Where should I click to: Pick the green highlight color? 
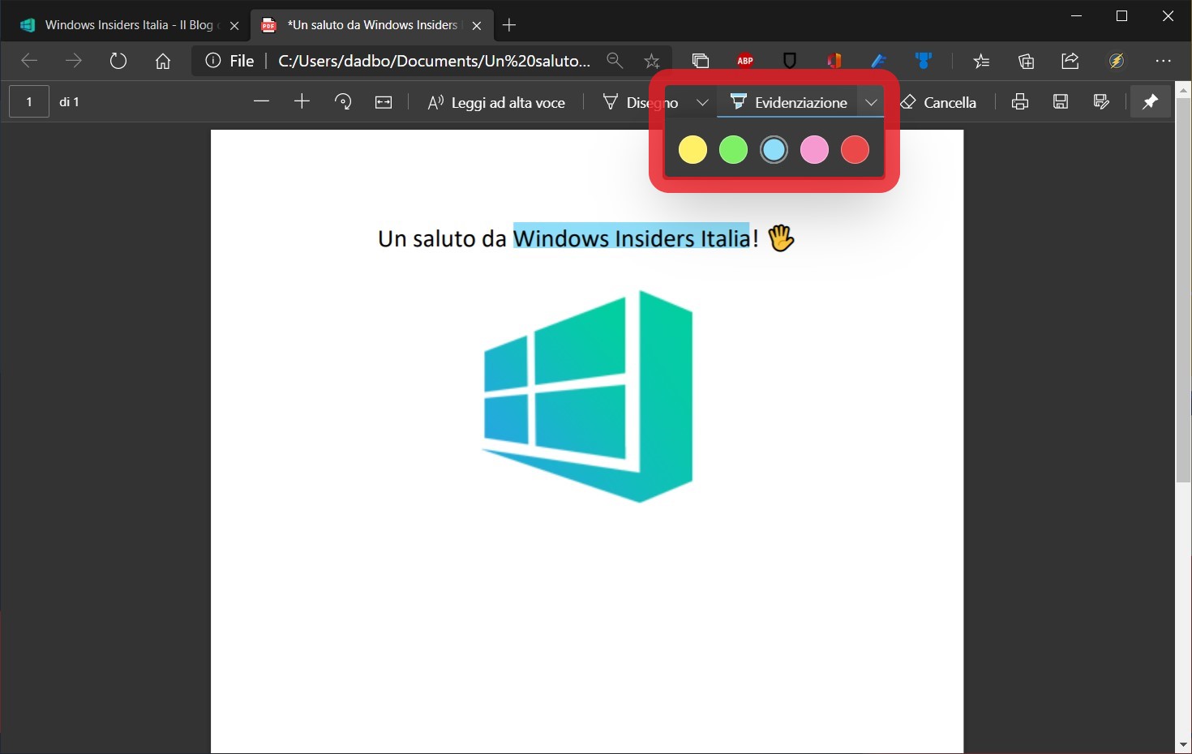[733, 150]
